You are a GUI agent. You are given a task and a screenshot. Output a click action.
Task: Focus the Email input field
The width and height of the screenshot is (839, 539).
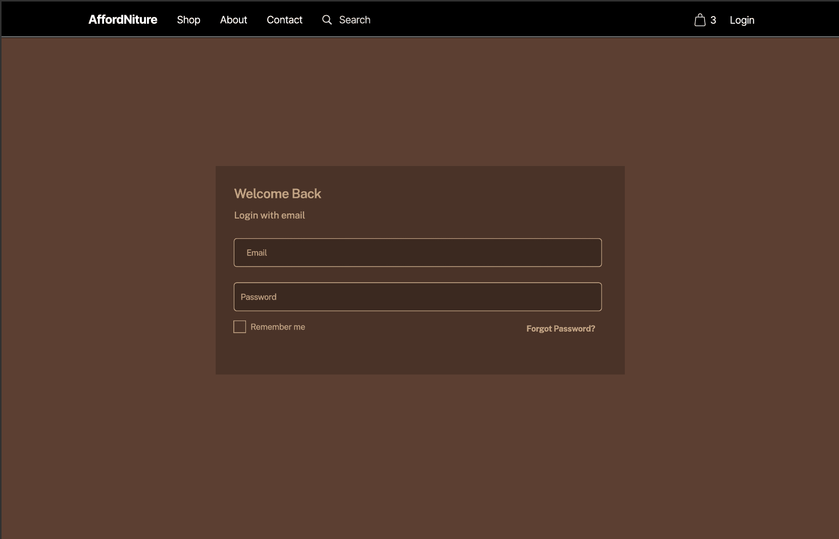[417, 252]
